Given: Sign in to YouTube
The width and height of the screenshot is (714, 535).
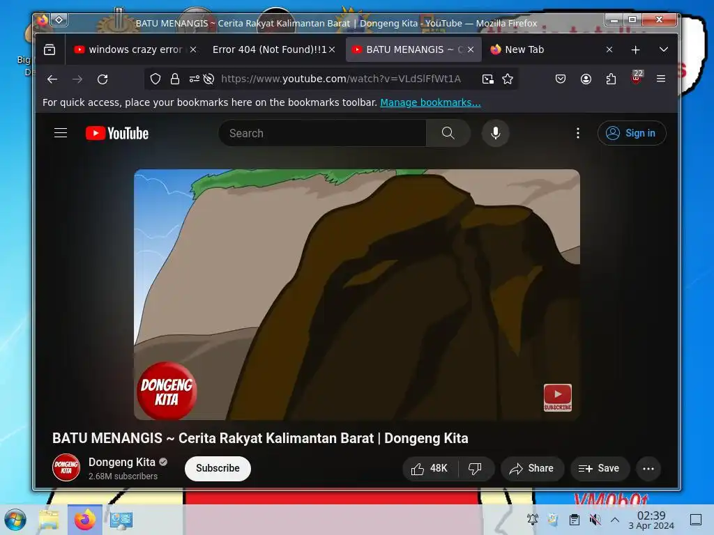Looking at the screenshot, I should click(632, 133).
